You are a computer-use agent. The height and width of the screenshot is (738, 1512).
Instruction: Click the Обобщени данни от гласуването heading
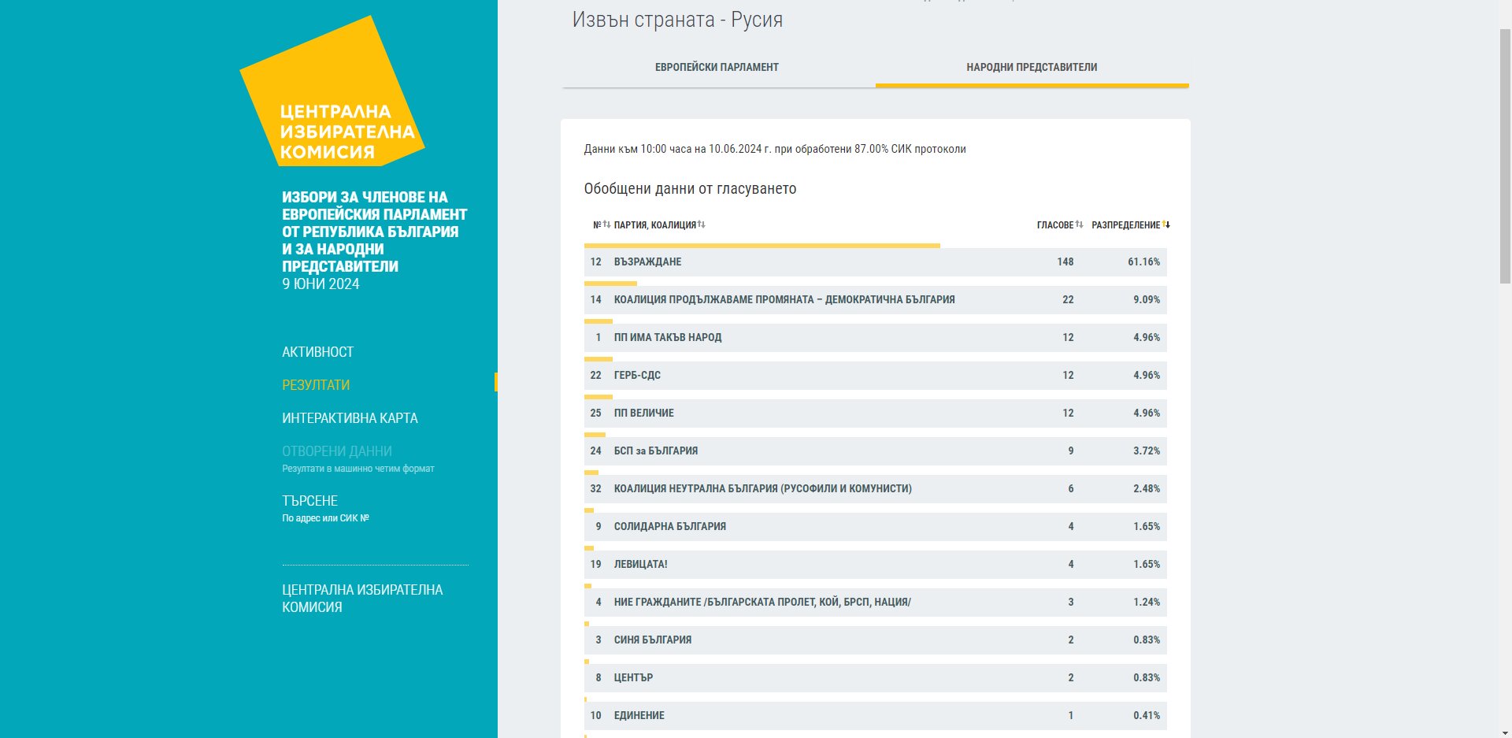[x=690, y=189]
